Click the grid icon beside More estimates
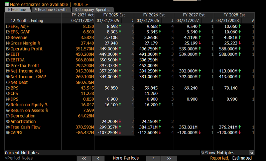 [7, 4]
